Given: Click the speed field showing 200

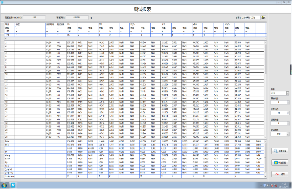Looking at the screenshot, I should pos(34,18).
